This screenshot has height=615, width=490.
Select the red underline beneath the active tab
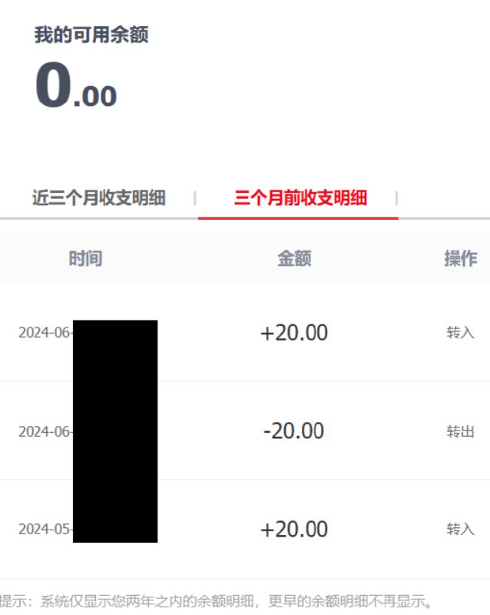297,217
